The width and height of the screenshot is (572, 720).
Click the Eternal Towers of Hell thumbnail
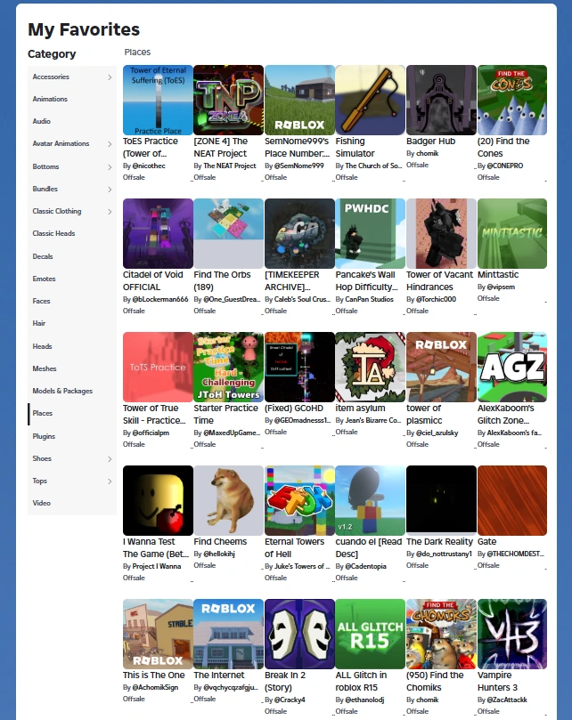tap(299, 500)
